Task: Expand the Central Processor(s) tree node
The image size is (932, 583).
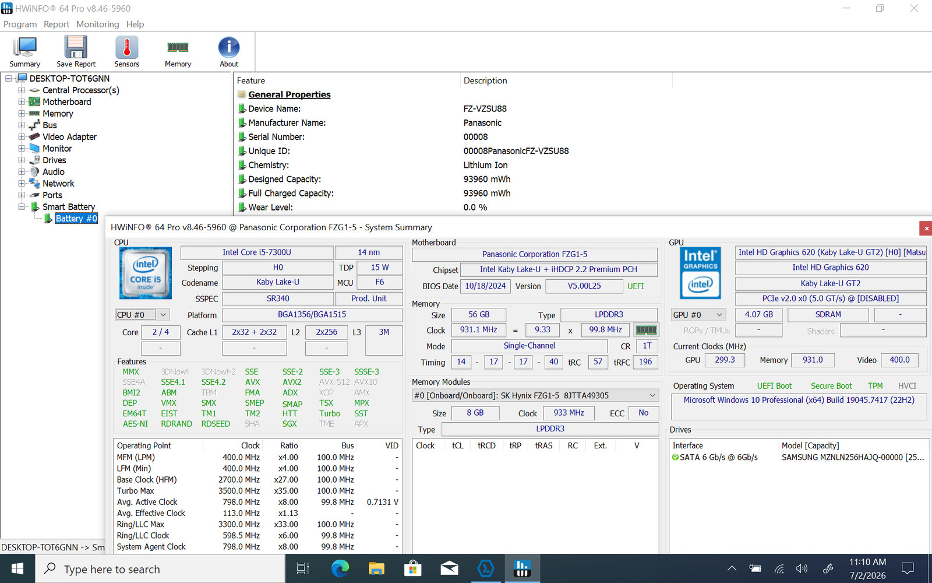Action: point(22,90)
